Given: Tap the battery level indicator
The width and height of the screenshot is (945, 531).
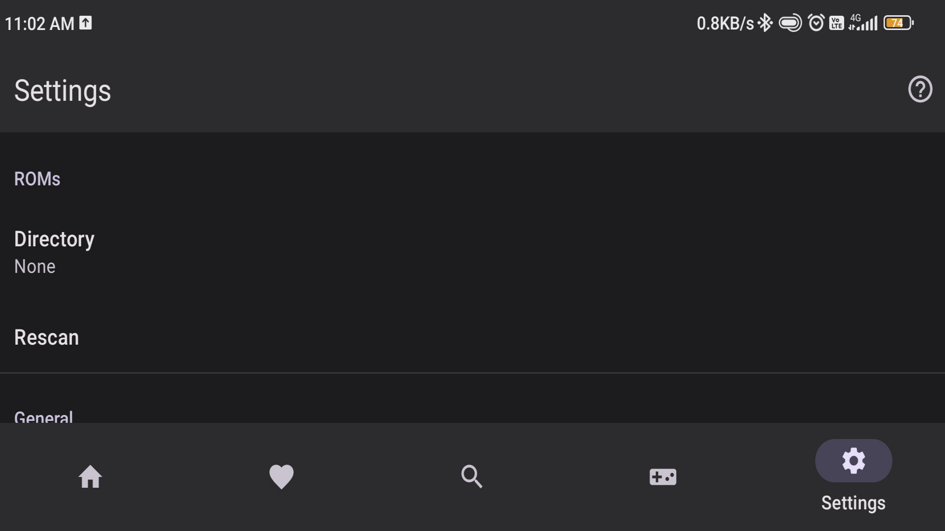Looking at the screenshot, I should 898,23.
